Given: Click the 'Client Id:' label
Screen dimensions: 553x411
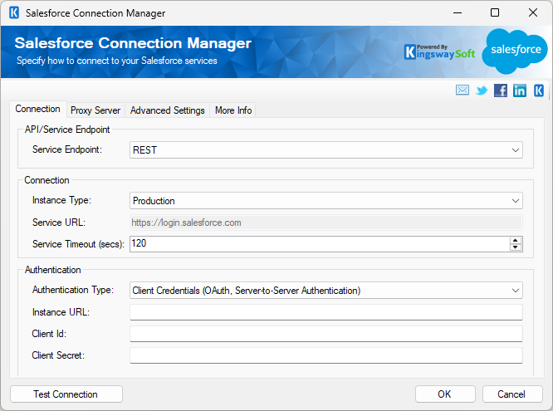Looking at the screenshot, I should [x=49, y=334].
